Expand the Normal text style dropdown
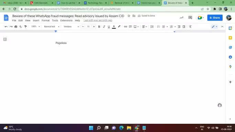The height and width of the screenshot is (132, 235). tap(52, 26)
